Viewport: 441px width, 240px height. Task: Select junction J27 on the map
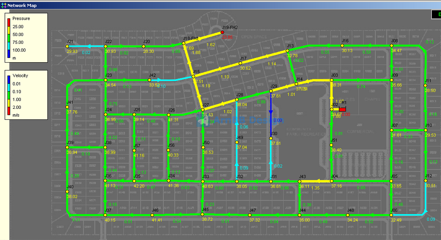click(202, 110)
